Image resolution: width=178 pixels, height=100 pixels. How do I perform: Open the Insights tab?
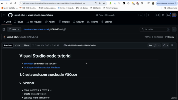click(93, 22)
